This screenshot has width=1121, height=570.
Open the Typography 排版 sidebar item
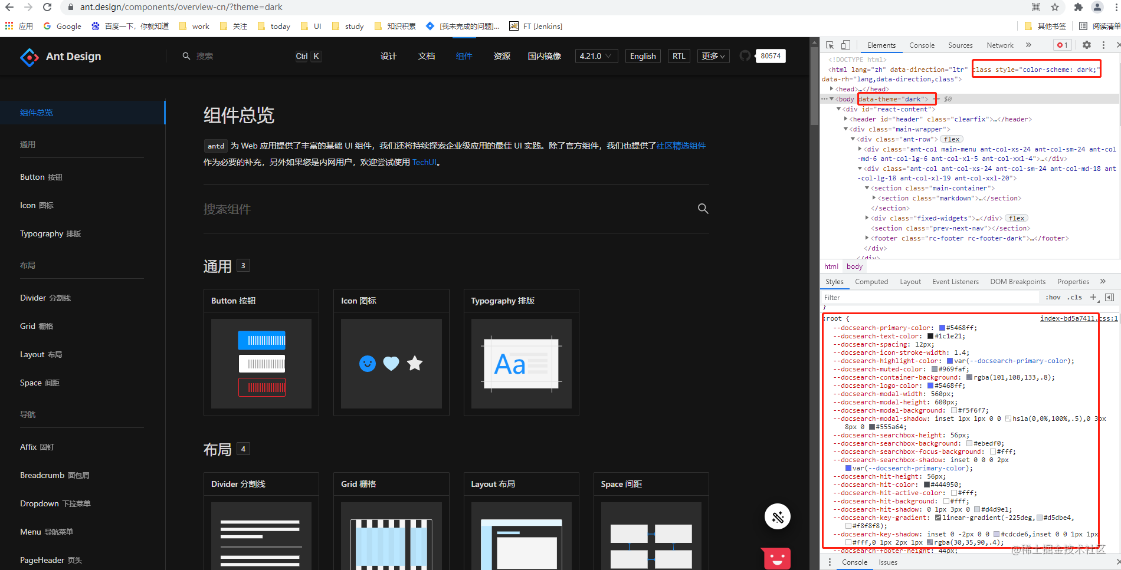(50, 233)
